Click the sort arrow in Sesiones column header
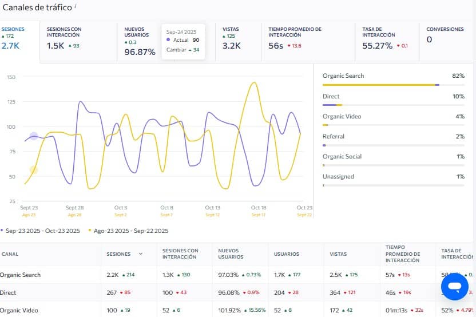The height and width of the screenshot is (317, 476). pos(141,253)
